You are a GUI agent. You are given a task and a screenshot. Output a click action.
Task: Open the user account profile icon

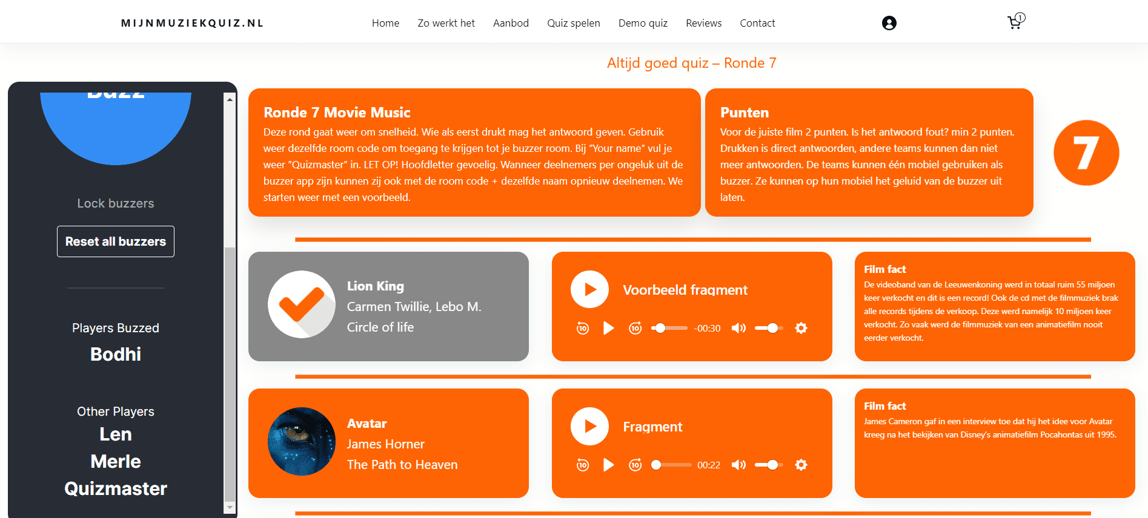pyautogui.click(x=889, y=23)
